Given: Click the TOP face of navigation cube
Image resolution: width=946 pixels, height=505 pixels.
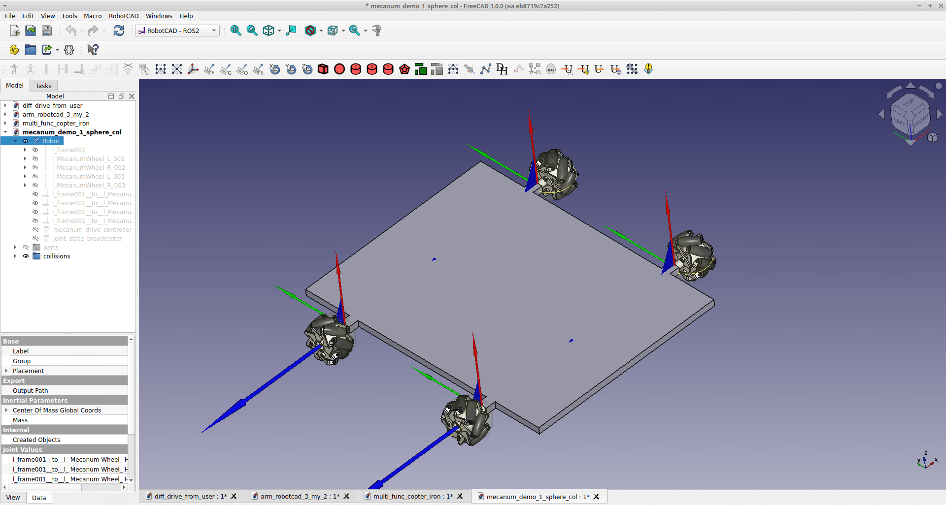Looking at the screenshot, I should (909, 102).
